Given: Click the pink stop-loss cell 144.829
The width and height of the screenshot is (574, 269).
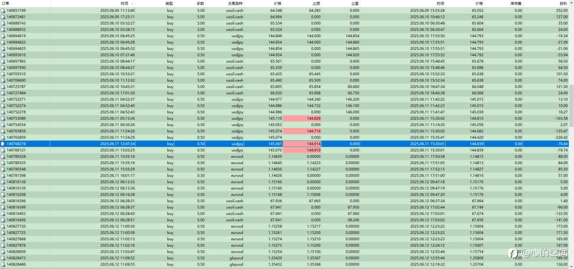Looking at the screenshot, I should 303,118.
